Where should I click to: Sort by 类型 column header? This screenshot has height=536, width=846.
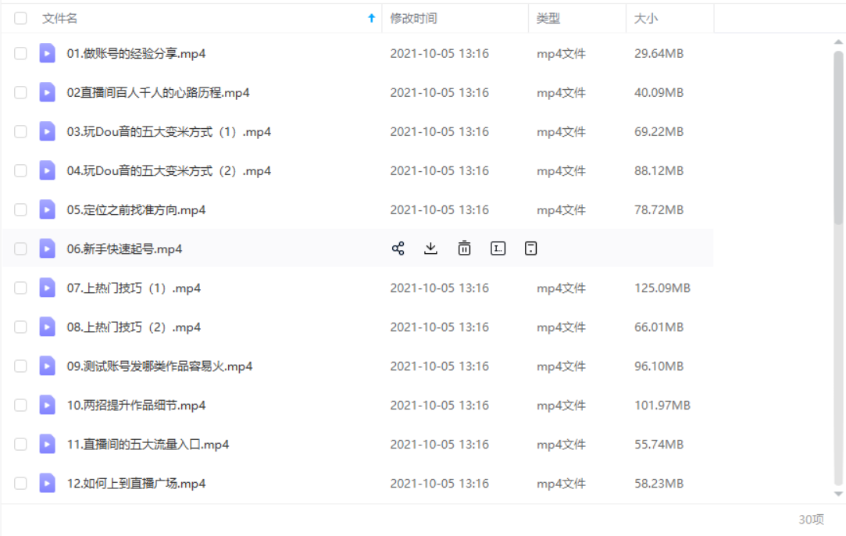[548, 18]
